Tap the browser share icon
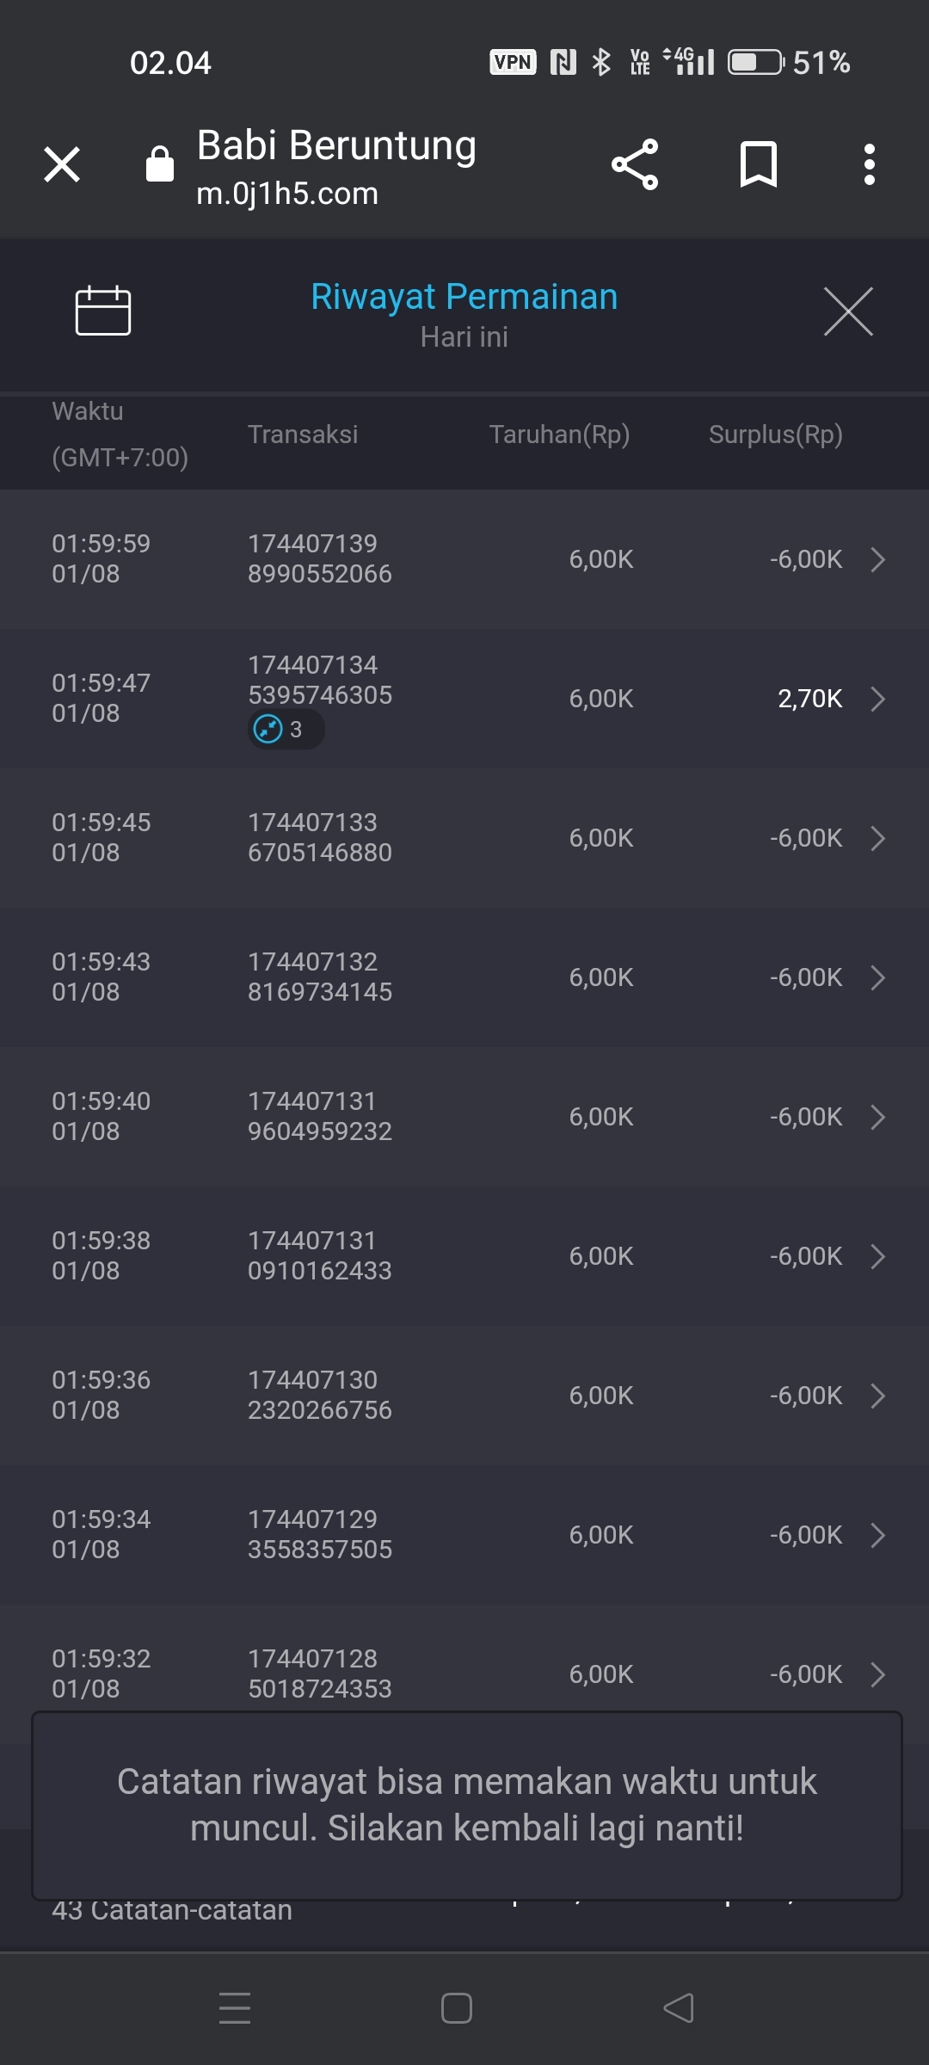929x2065 pixels. (x=635, y=164)
